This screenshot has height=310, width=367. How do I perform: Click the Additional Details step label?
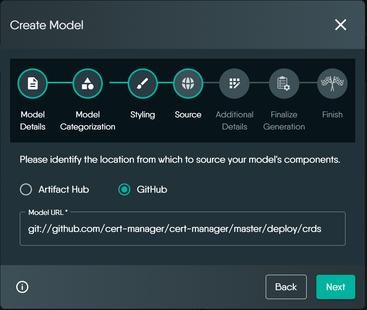(234, 121)
